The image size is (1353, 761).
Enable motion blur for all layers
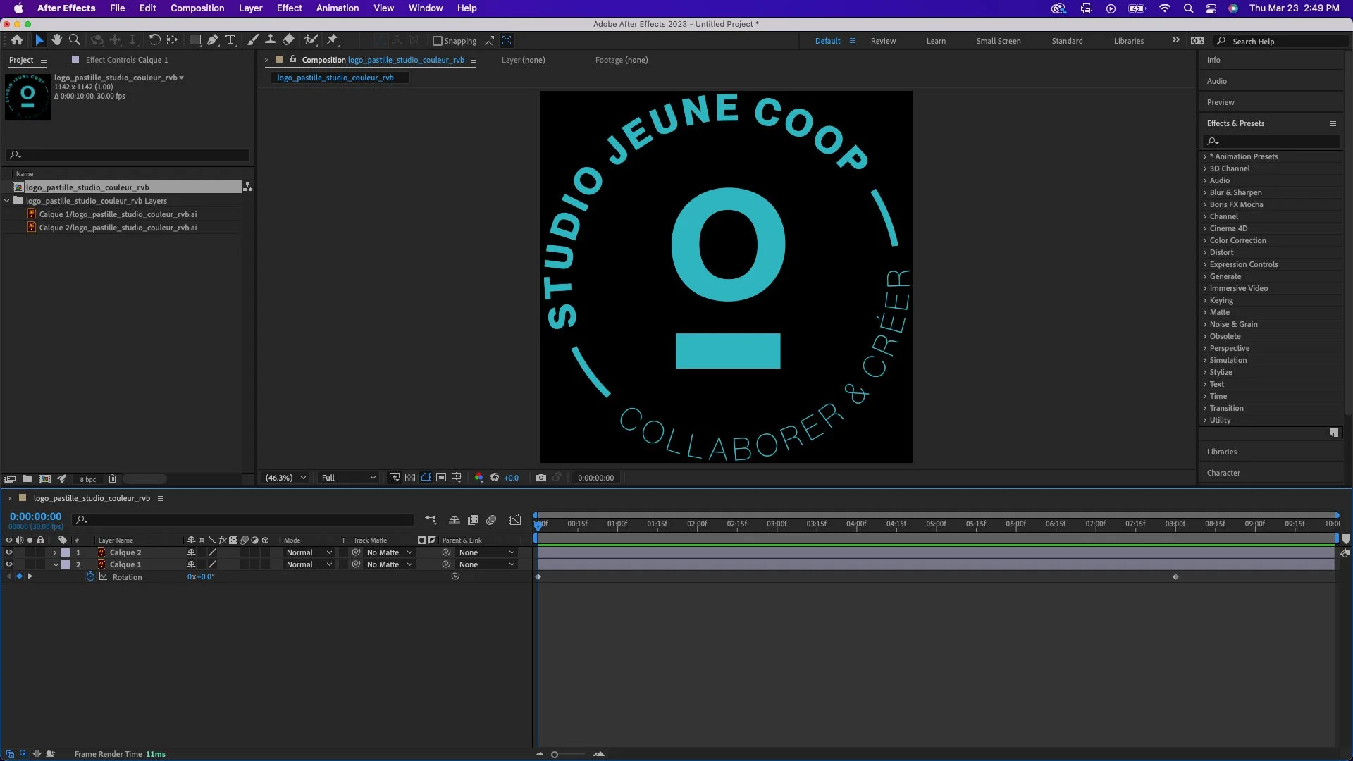point(492,520)
